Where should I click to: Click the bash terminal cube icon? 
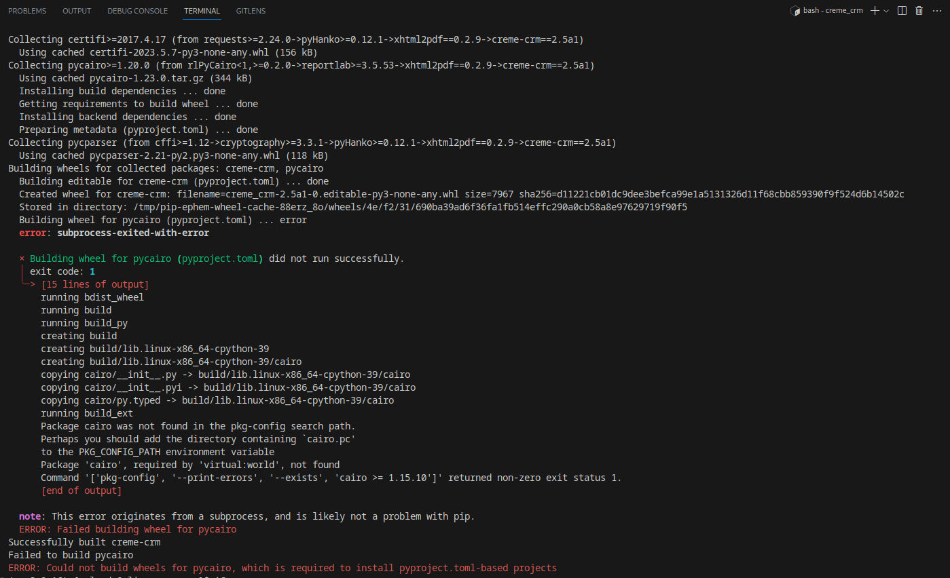coord(795,11)
